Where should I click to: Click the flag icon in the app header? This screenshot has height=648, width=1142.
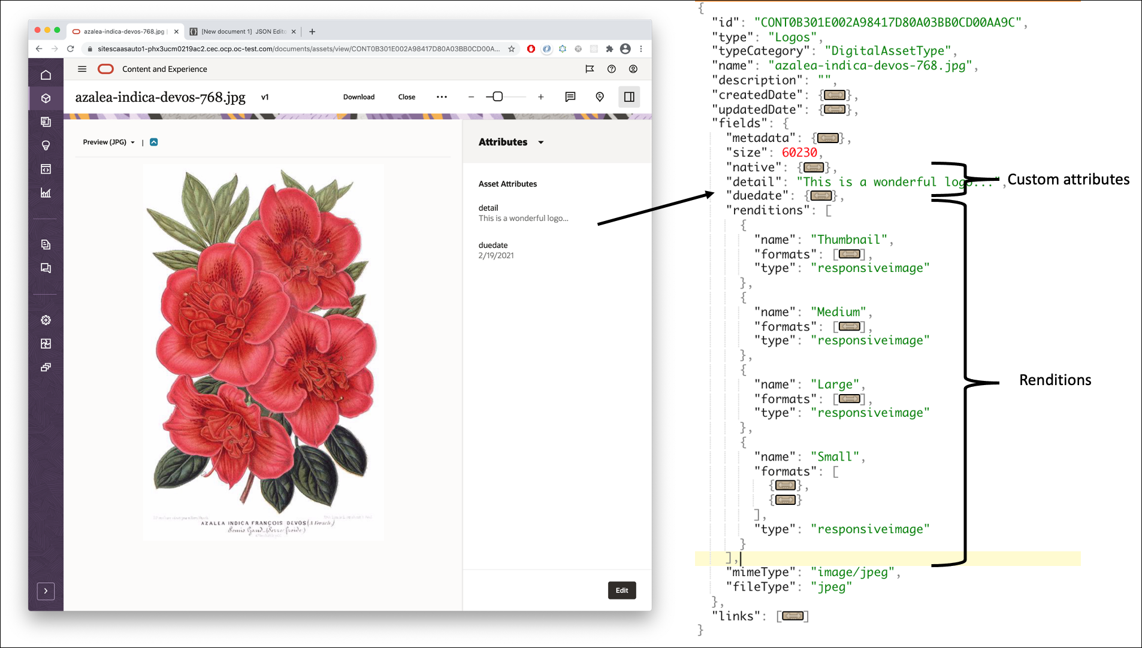pyautogui.click(x=590, y=69)
